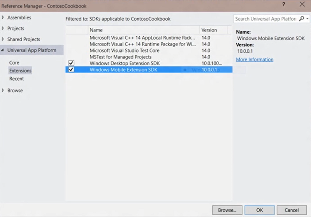311x217 pixels.
Task: Click the Help question mark icon
Action: point(284,4)
